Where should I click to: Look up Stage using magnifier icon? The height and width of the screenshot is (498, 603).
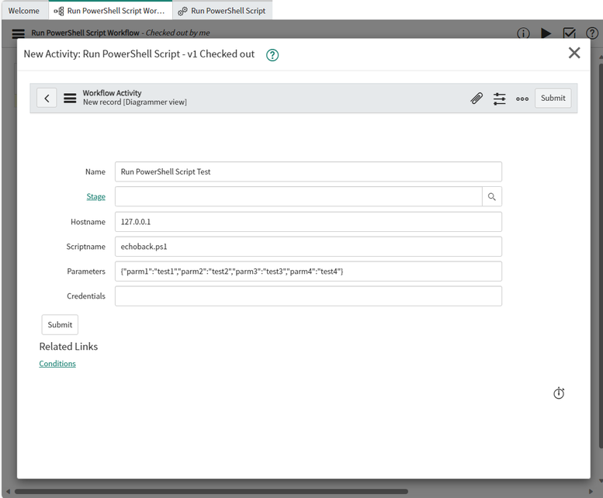pyautogui.click(x=491, y=197)
